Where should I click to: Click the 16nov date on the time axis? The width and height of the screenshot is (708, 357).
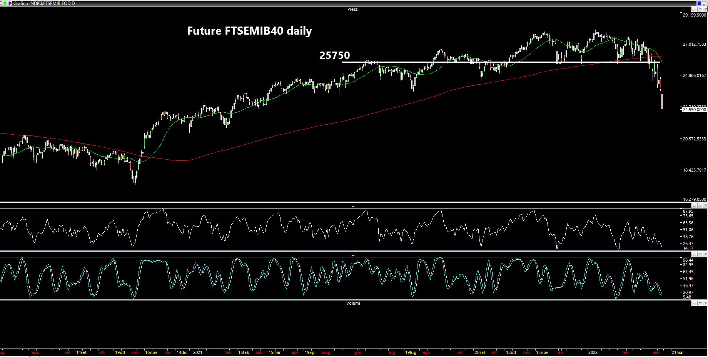[x=151, y=352]
